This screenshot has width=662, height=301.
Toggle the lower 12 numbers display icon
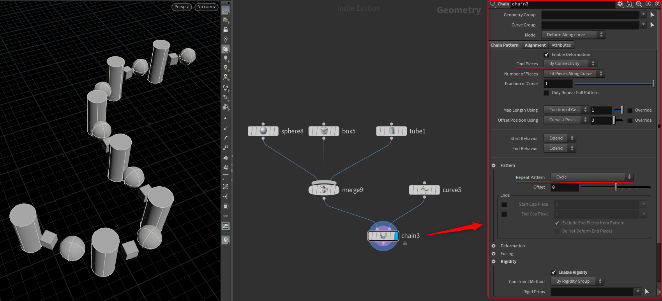point(226,167)
